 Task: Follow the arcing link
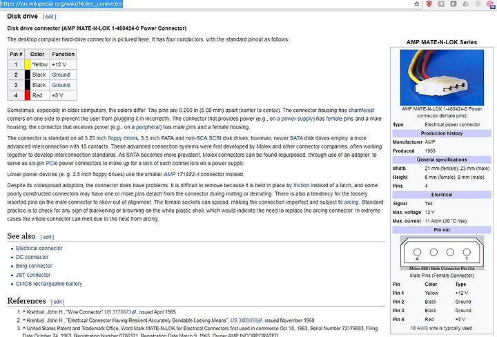point(351,202)
